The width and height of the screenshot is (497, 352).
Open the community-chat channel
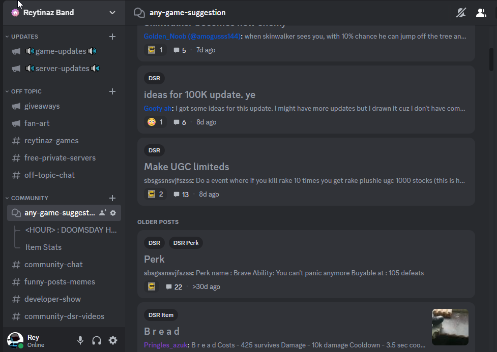(53, 265)
